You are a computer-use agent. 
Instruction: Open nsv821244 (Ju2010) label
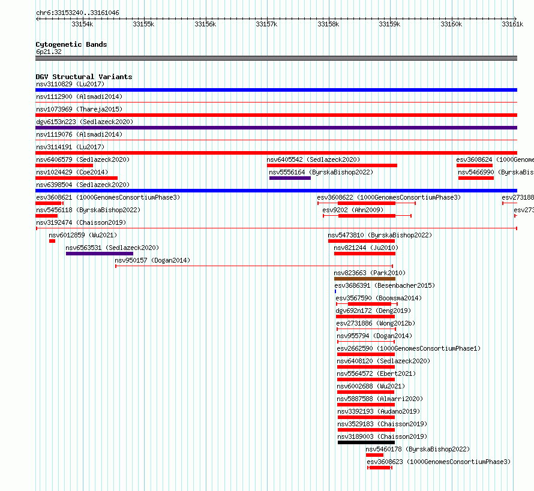[366, 248]
